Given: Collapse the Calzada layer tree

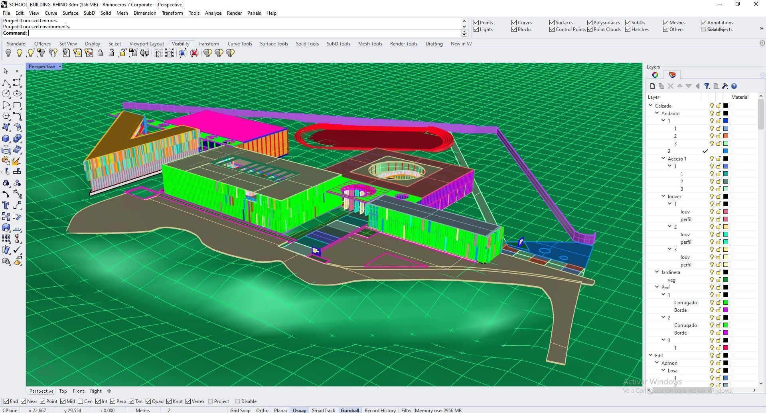Looking at the screenshot, I should tap(651, 106).
